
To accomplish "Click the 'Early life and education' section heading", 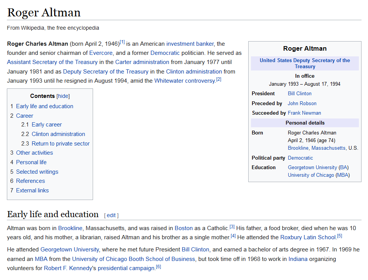I will 53,214.
